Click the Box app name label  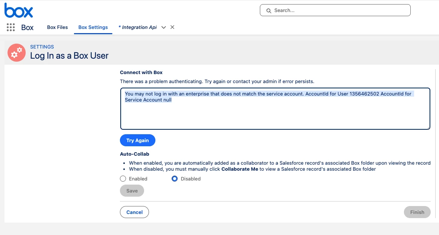click(x=28, y=27)
